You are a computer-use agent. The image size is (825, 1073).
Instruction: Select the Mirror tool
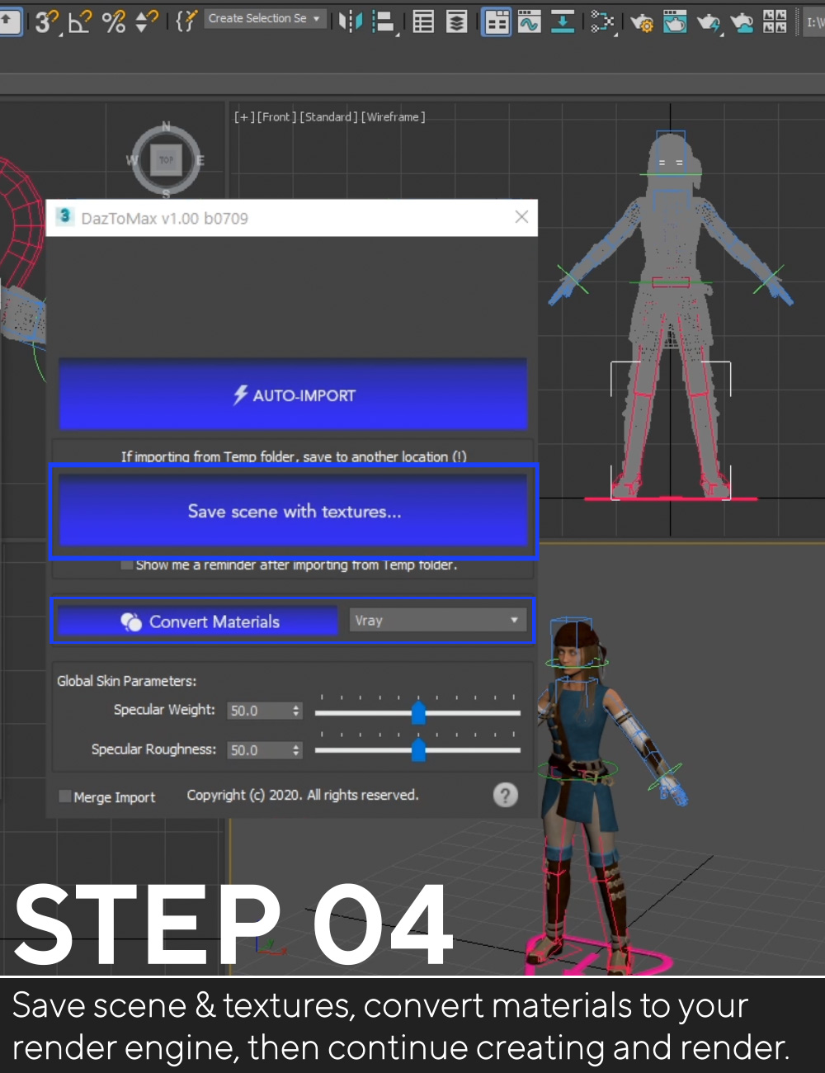click(x=351, y=21)
